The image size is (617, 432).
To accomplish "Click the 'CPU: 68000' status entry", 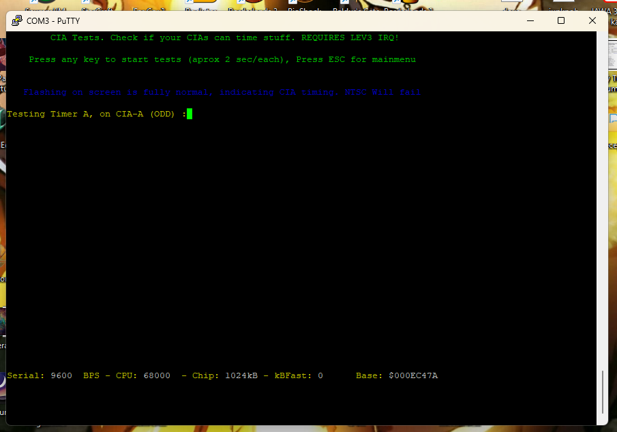I will pos(143,375).
